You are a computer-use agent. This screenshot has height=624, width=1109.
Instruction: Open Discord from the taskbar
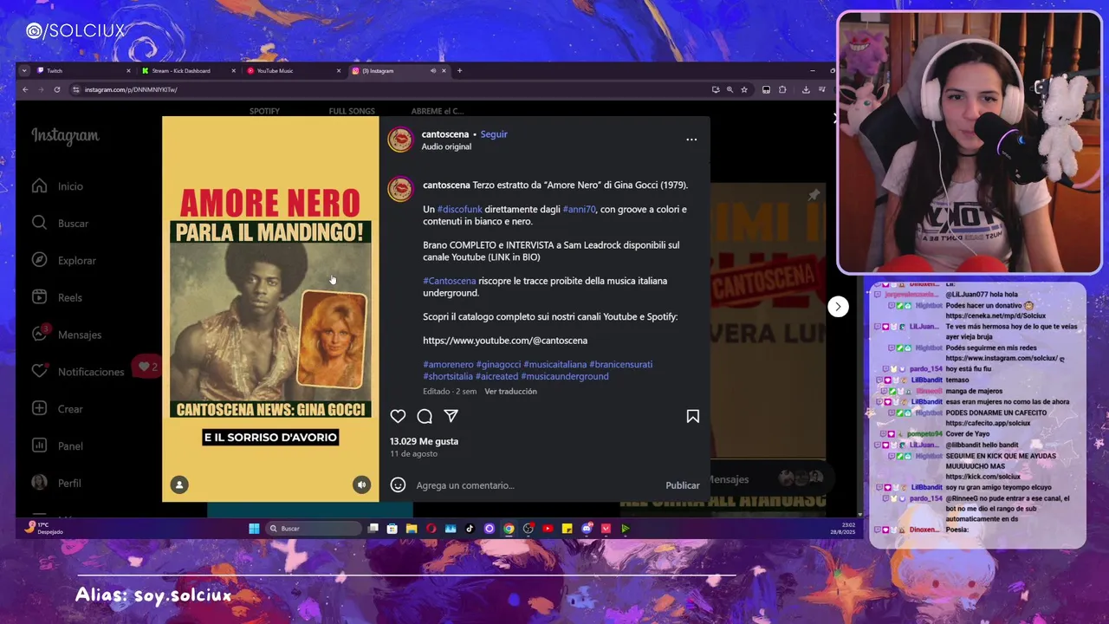(x=587, y=529)
